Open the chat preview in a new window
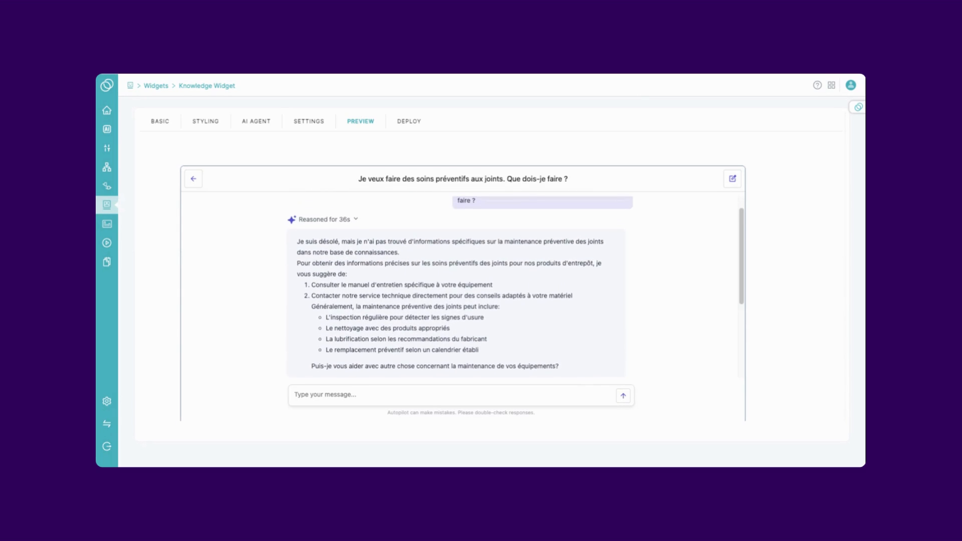Image resolution: width=962 pixels, height=541 pixels. (x=732, y=178)
